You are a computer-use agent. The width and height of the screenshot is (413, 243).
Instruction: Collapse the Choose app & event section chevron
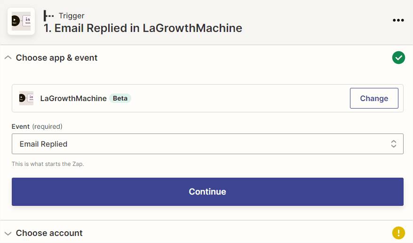8,58
